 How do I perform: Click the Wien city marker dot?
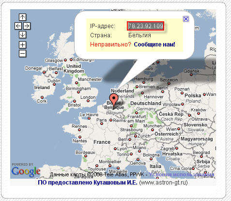[179, 129]
